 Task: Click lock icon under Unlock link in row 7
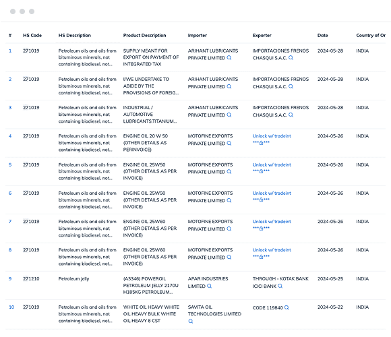coord(261,228)
